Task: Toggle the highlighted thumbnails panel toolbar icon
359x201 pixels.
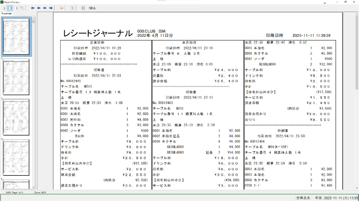Action: [10, 8]
